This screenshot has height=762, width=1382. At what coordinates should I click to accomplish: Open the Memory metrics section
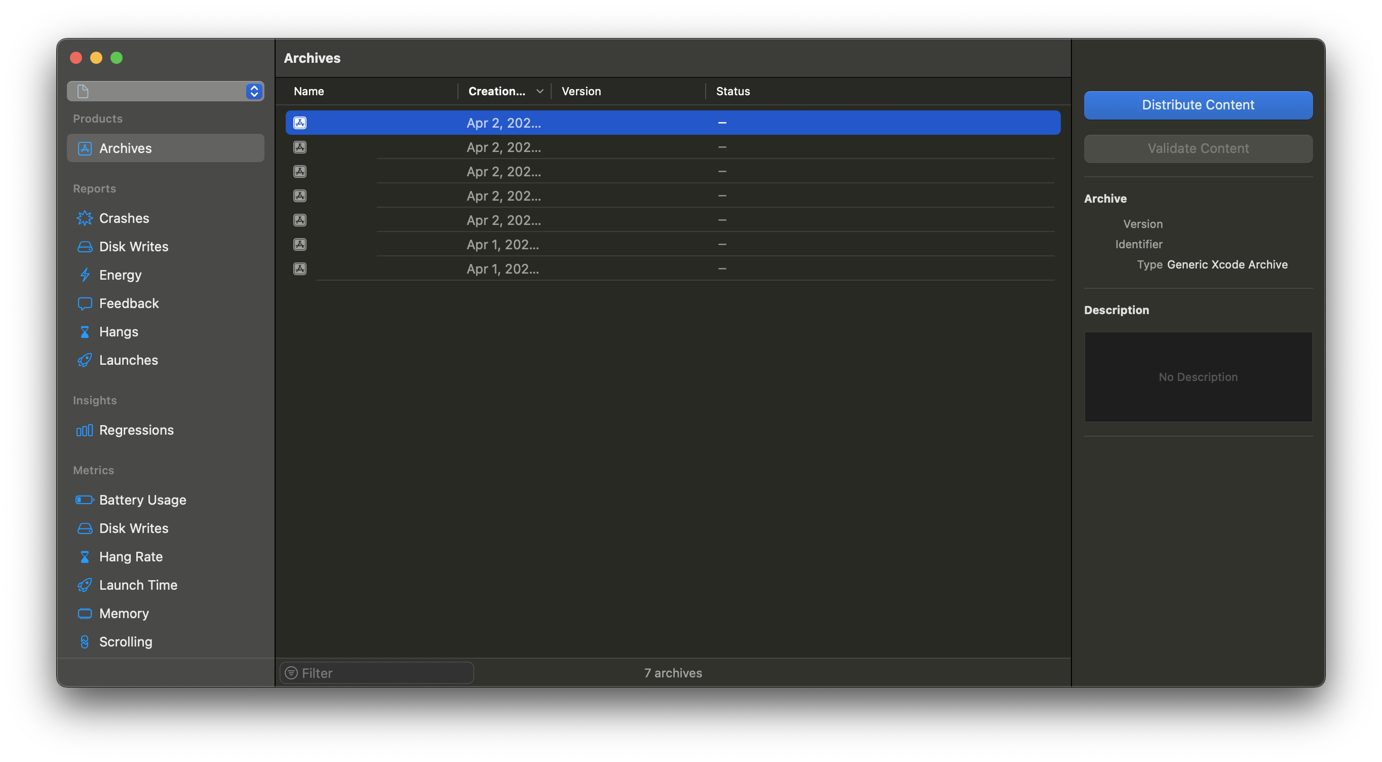tap(124, 614)
